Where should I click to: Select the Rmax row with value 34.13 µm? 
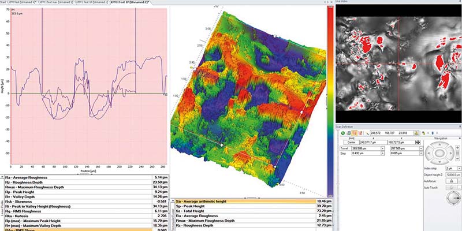point(86,187)
